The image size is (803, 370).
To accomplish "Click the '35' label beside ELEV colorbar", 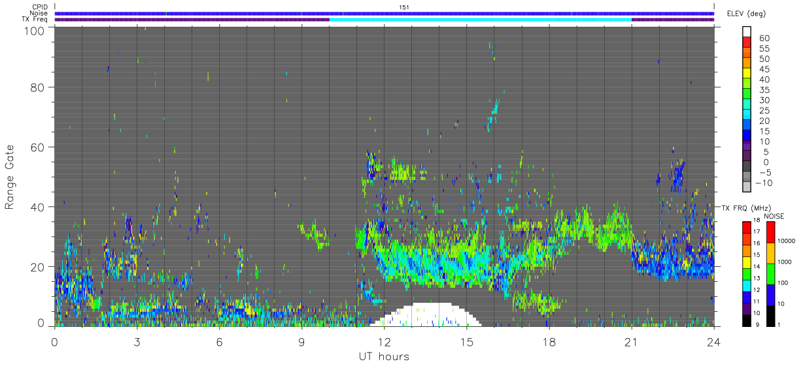I will 763,90.
